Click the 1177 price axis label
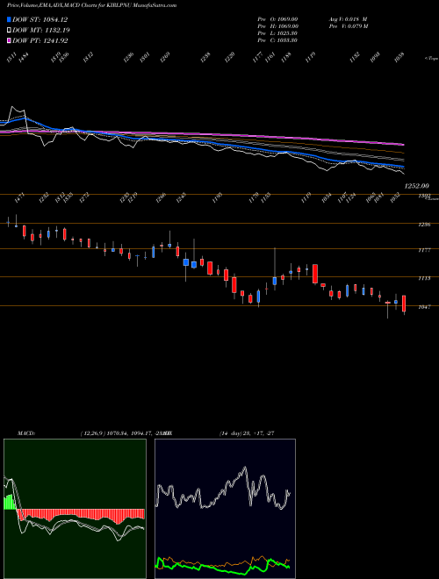The width and height of the screenshot is (439, 579). click(425, 250)
